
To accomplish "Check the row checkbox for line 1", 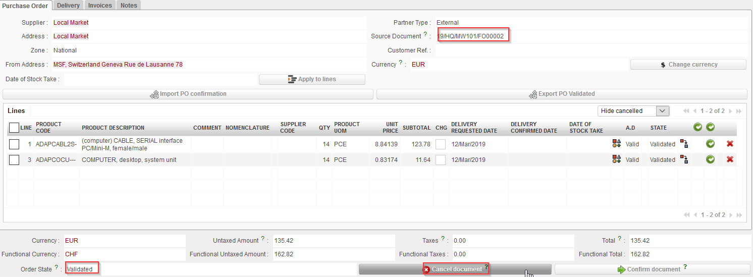I will tap(14, 144).
